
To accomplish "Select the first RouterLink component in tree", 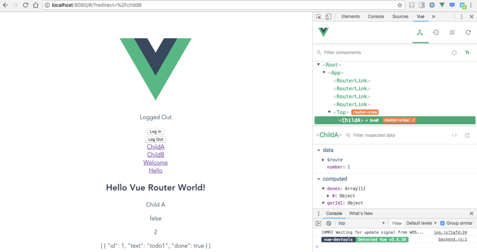I will click(x=352, y=81).
